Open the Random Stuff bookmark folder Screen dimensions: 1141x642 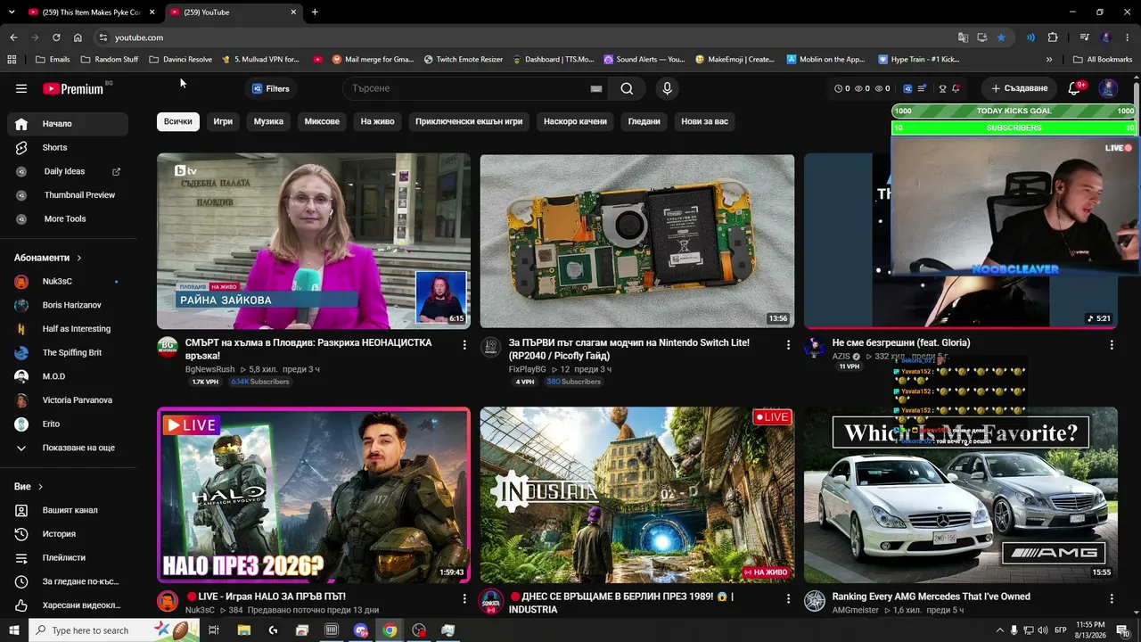pyautogui.click(x=110, y=60)
